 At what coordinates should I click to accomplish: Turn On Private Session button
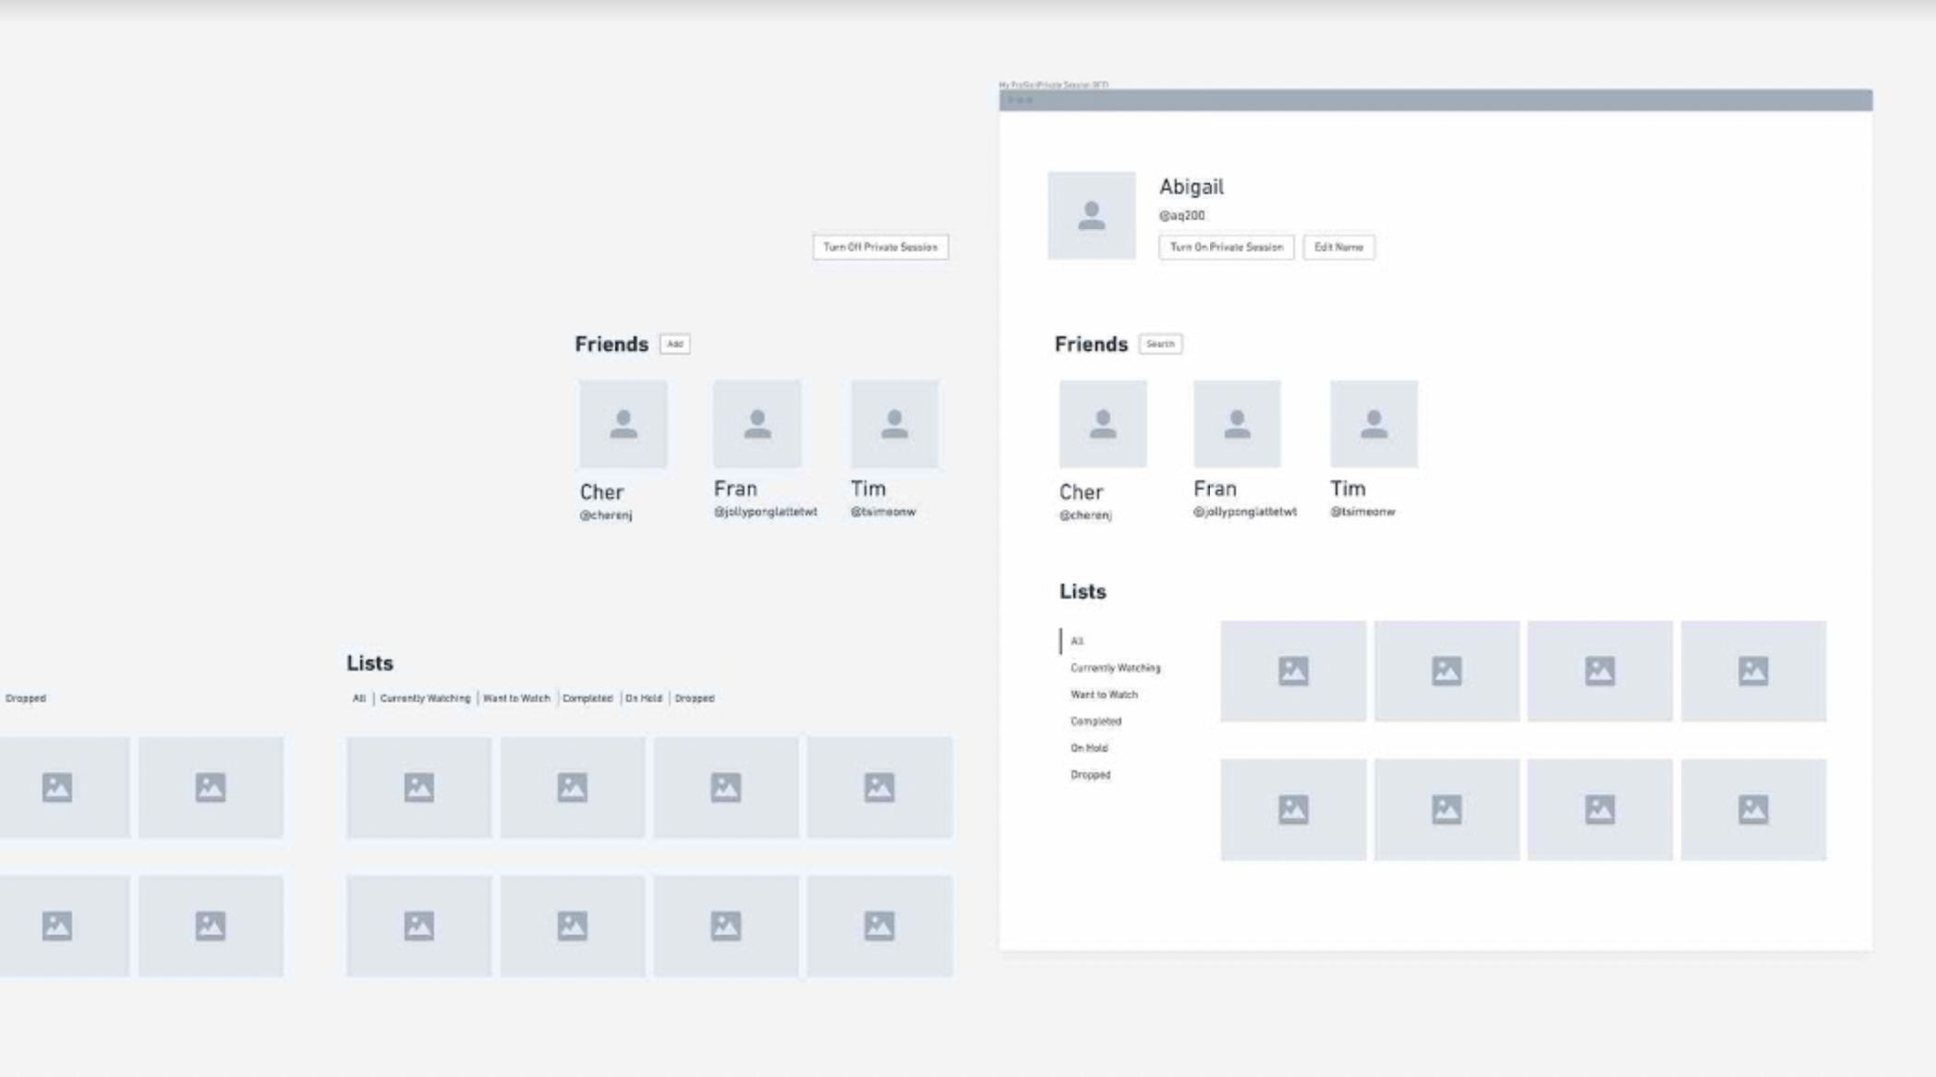tap(1226, 248)
